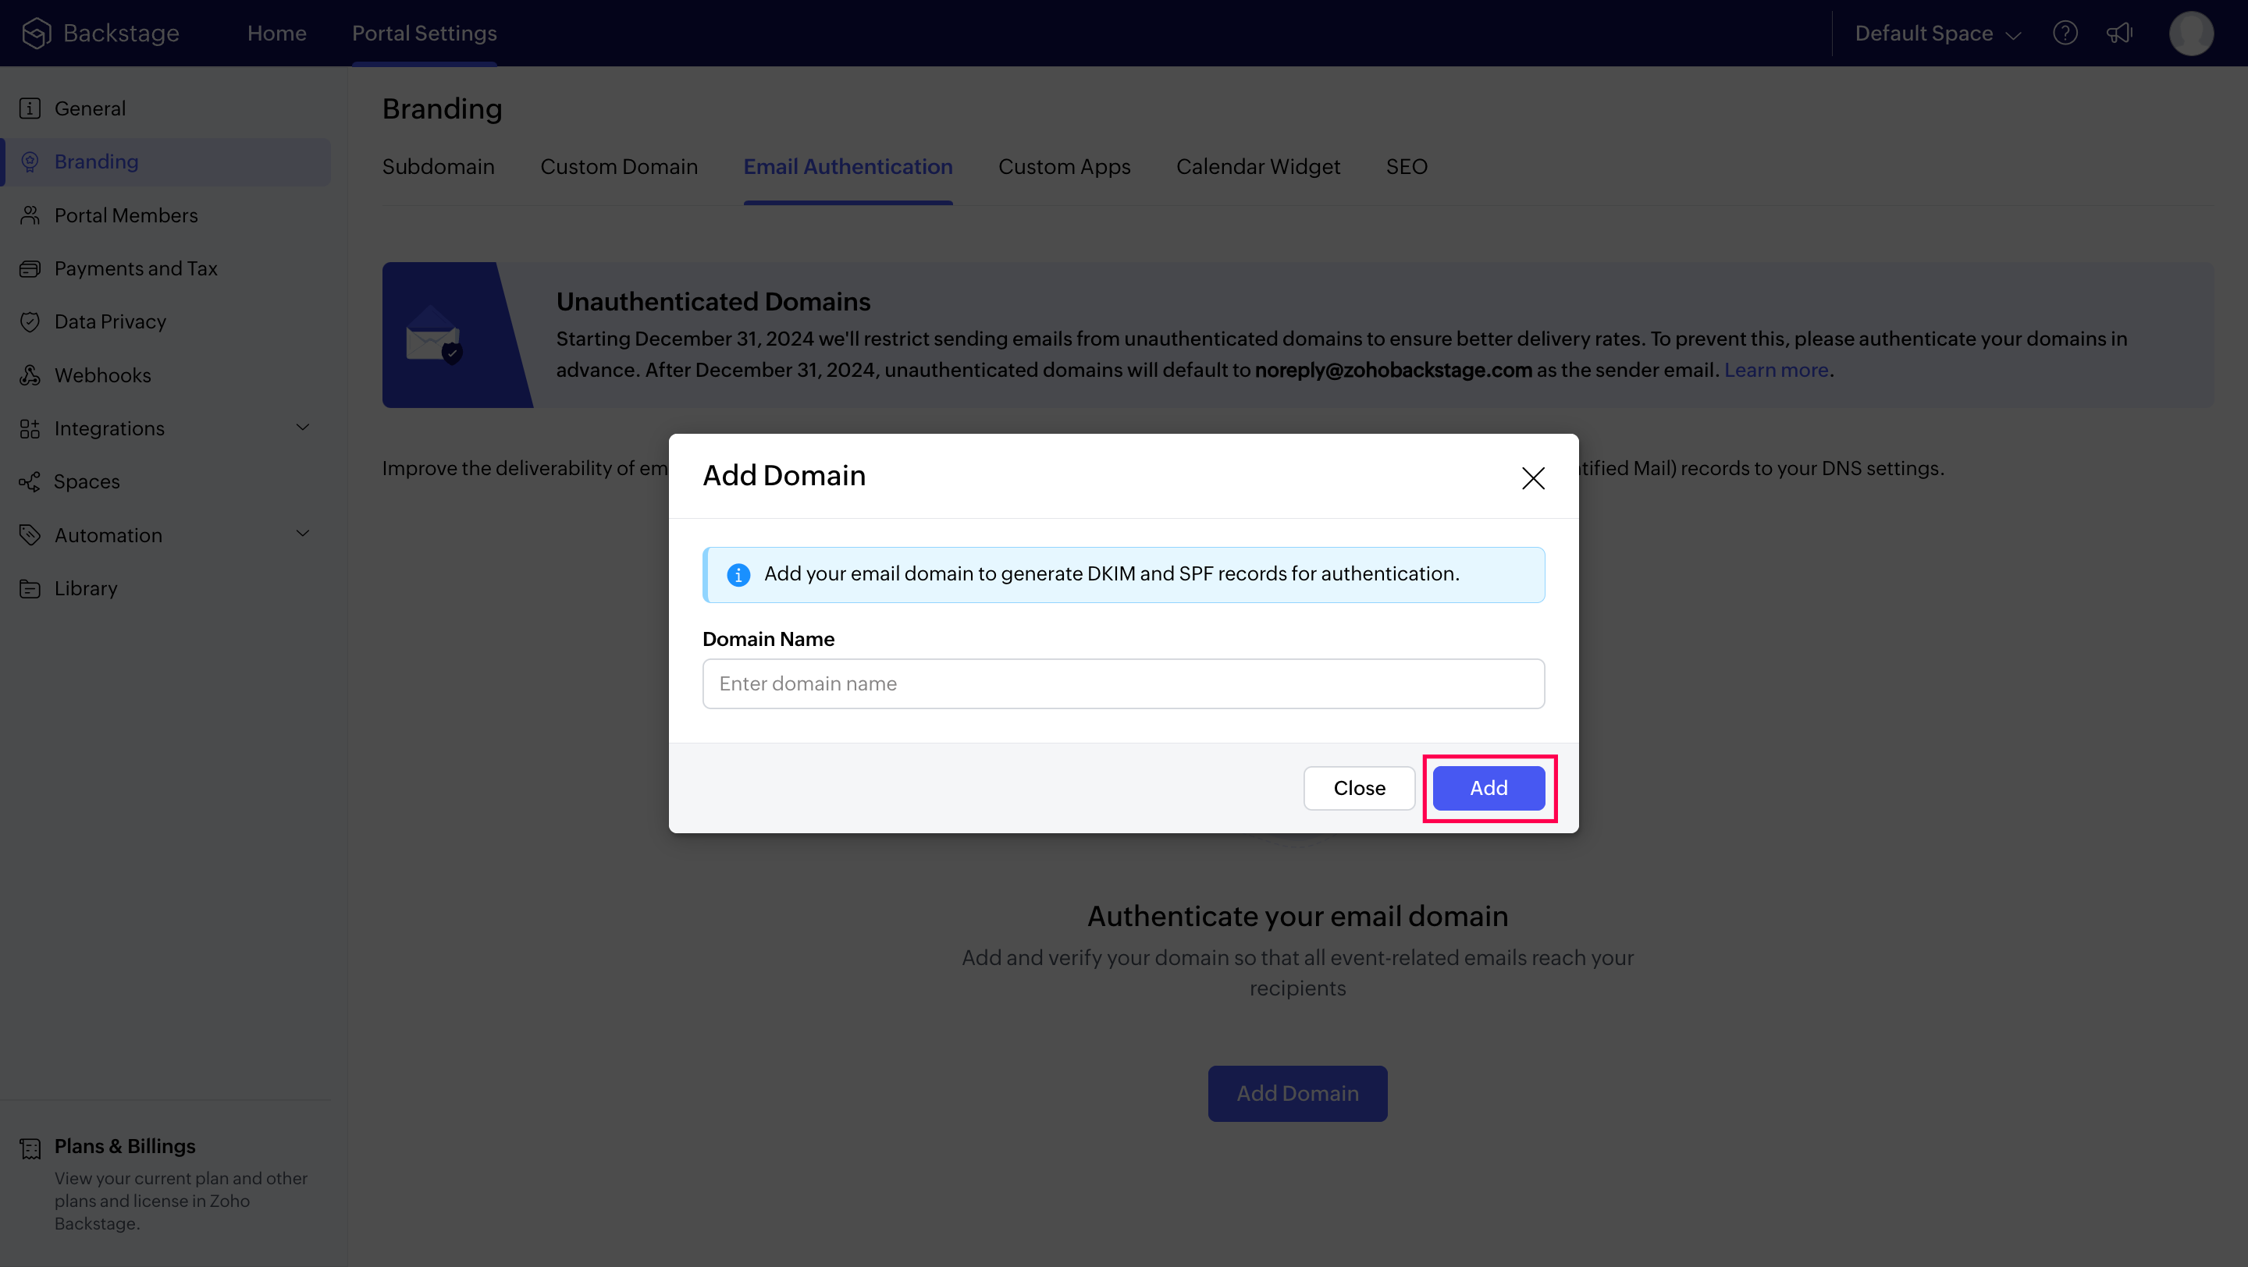The image size is (2248, 1267).
Task: Open Portal Settings in top navigation
Action: point(424,33)
